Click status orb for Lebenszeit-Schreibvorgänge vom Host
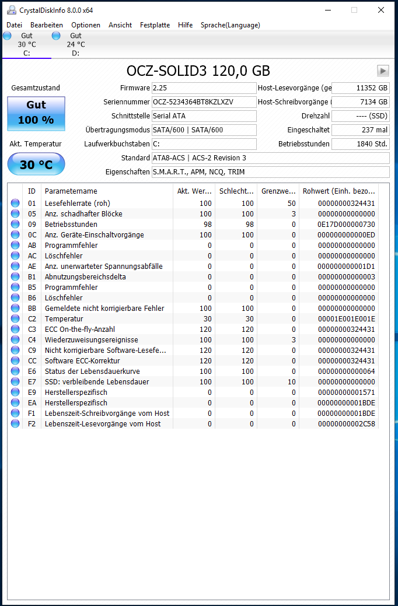 (15, 413)
